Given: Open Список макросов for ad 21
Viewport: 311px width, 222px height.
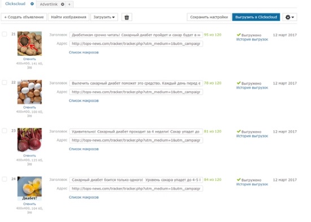Looking at the screenshot, I should coord(84,52).
